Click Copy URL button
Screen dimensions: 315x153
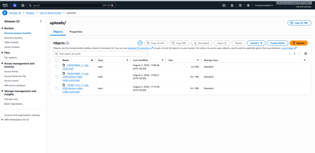pyautogui.click(x=179, y=43)
